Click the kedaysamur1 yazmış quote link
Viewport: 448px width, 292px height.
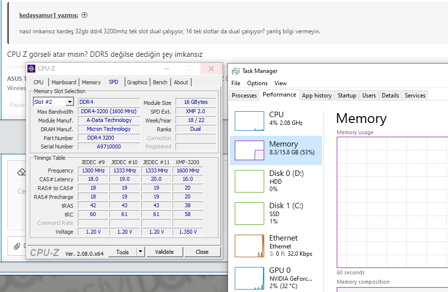coord(49,15)
